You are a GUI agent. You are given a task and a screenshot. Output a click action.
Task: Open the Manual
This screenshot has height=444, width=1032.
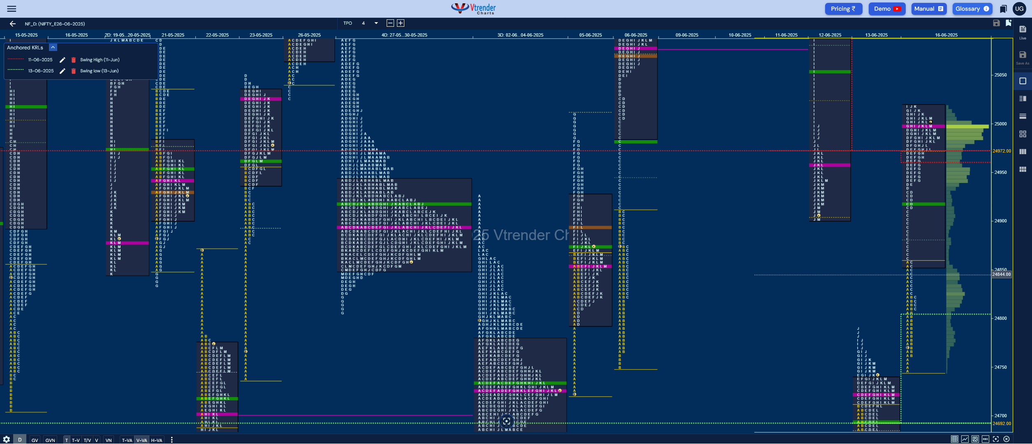pyautogui.click(x=929, y=9)
